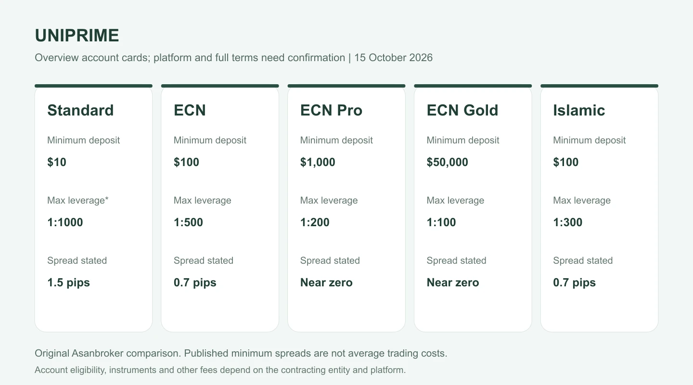Click the UNIPRIME heading

click(77, 36)
